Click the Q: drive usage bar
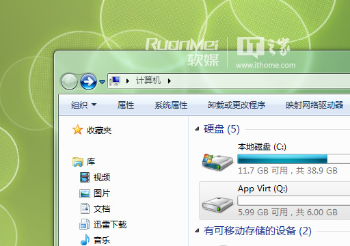This screenshot has height=246, width=350. [x=294, y=201]
